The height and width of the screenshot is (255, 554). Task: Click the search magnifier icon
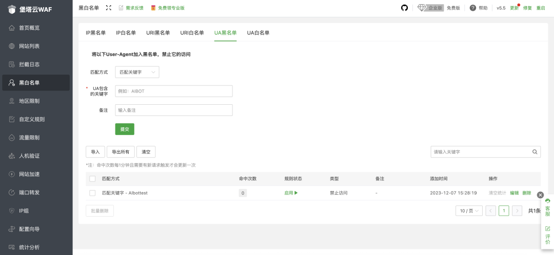click(535, 152)
